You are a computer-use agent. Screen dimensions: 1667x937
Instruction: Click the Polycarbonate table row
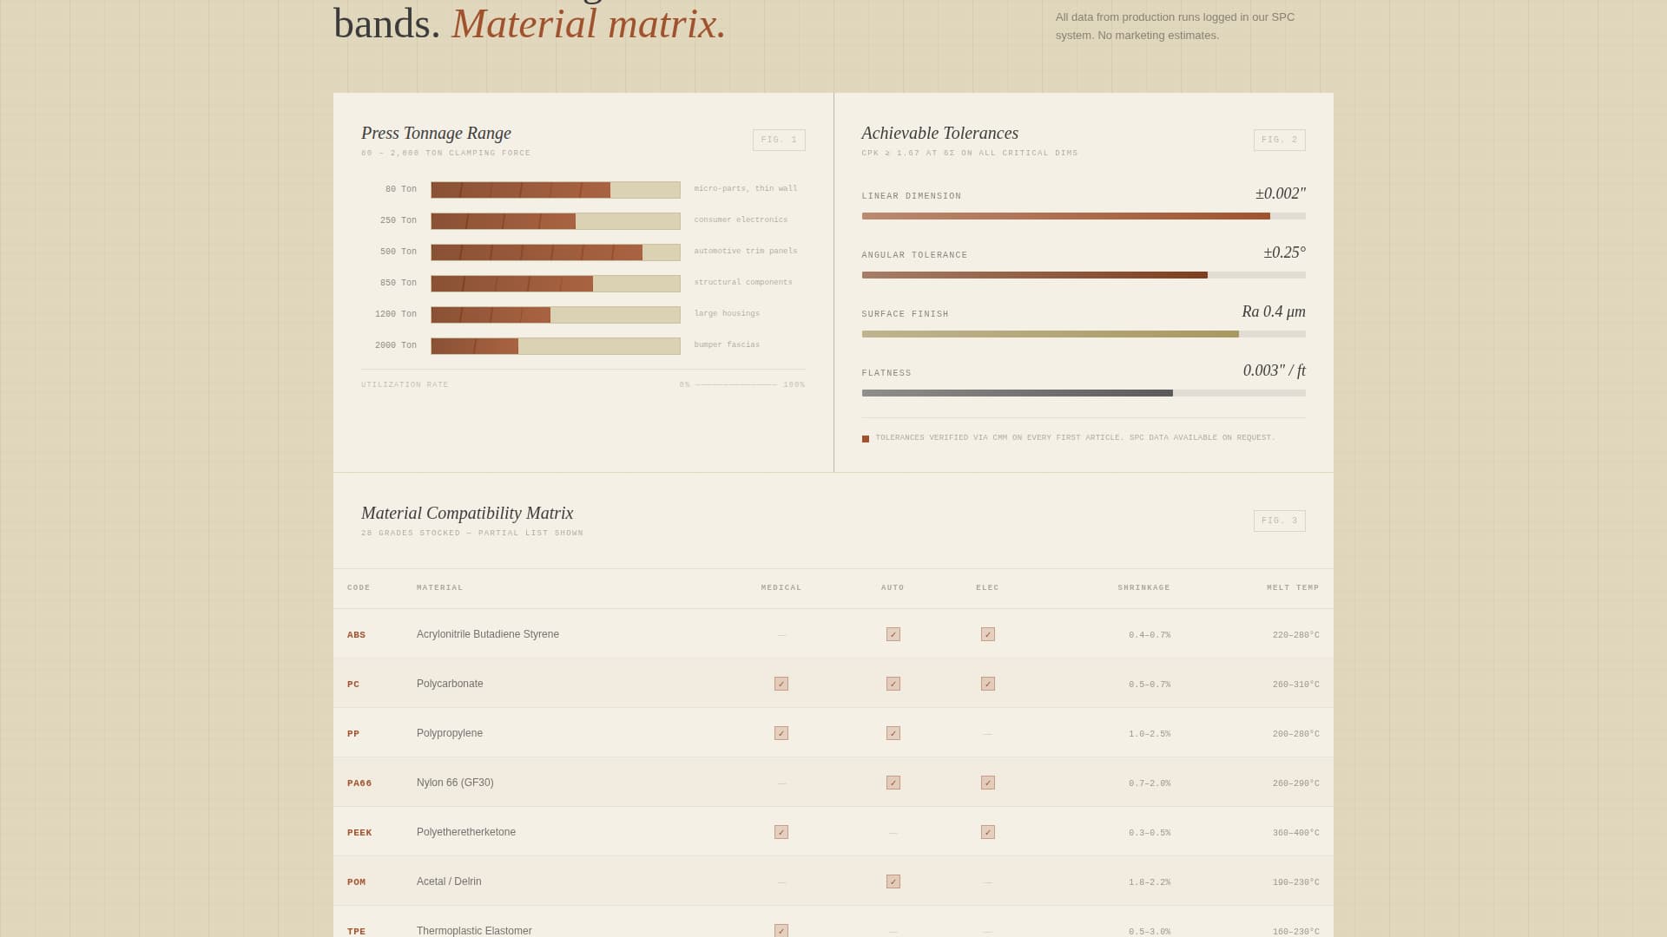click(450, 684)
